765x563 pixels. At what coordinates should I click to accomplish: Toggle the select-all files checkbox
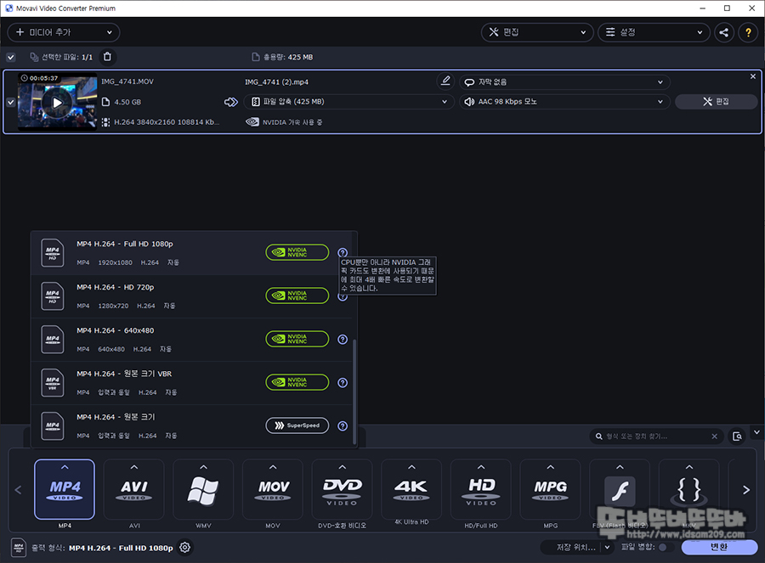tap(11, 57)
